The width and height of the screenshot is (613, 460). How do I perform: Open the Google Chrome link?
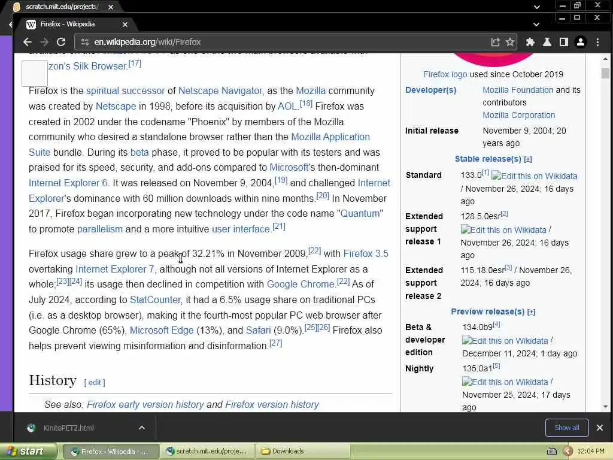(x=301, y=285)
